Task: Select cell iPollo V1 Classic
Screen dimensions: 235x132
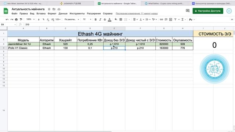Action: tap(23, 48)
